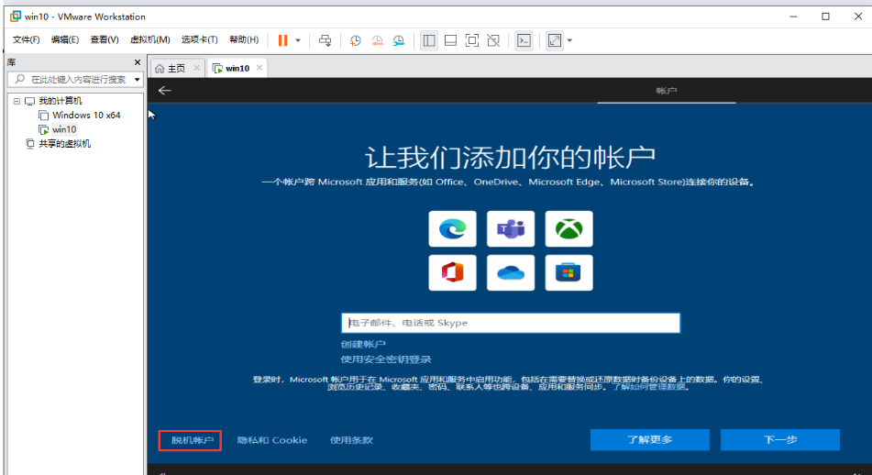Screen dimensions: 872x475
Task: Collapse the 我的计算机 tree node
Action: point(17,101)
